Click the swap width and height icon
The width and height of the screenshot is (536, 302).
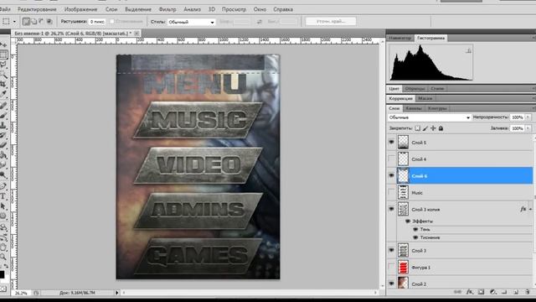coord(260,22)
